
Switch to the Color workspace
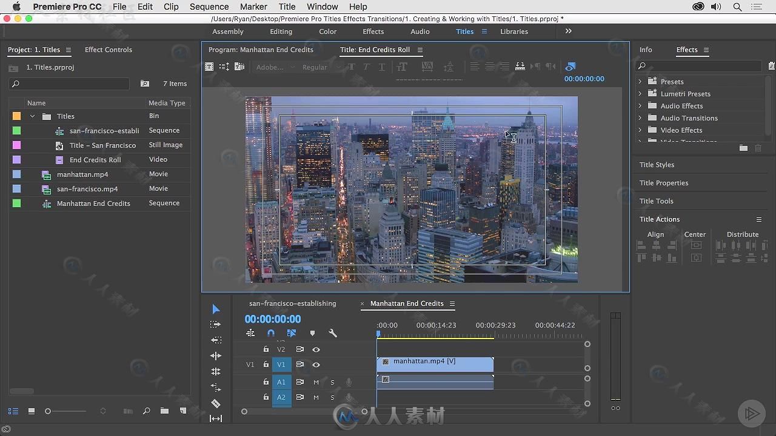tap(328, 31)
